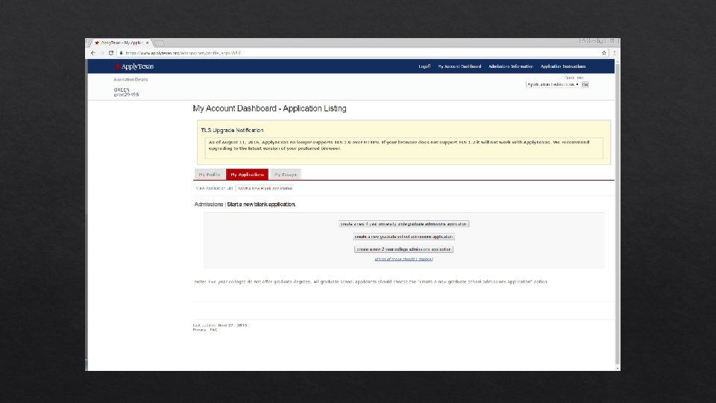This screenshot has height=403, width=716.
Task: Switch to the My Essays tab
Action: [x=286, y=175]
